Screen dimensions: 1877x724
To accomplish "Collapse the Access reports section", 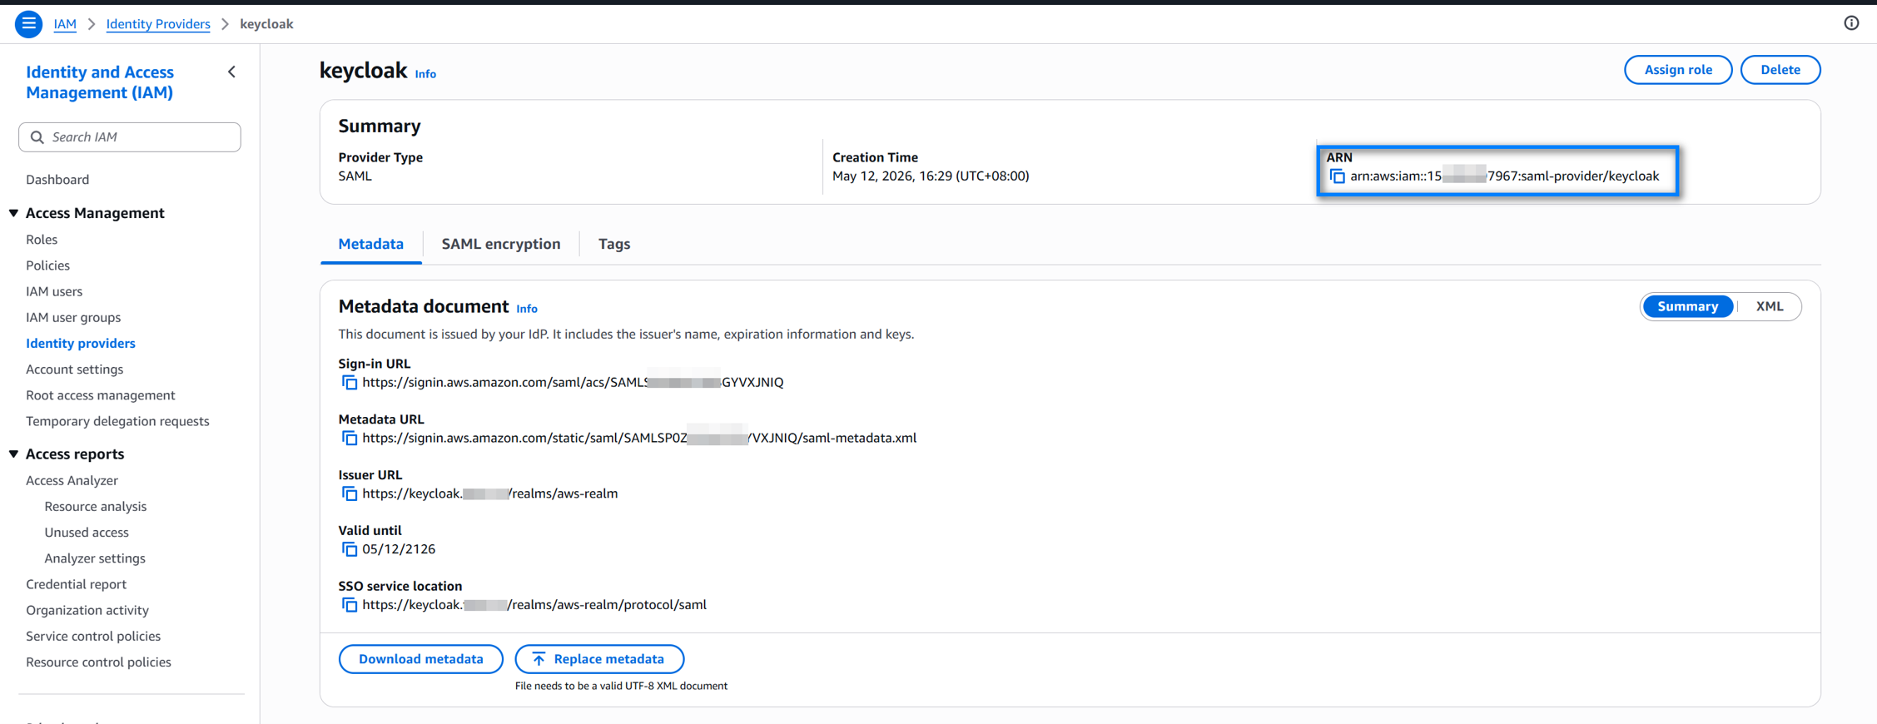I will [14, 454].
